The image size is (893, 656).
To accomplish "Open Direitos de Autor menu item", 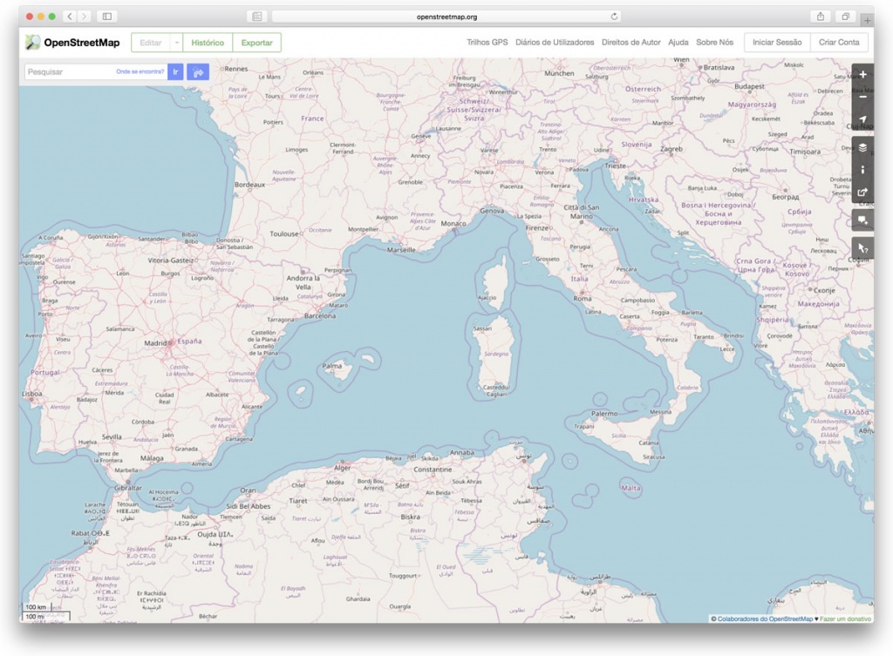I will (x=631, y=42).
